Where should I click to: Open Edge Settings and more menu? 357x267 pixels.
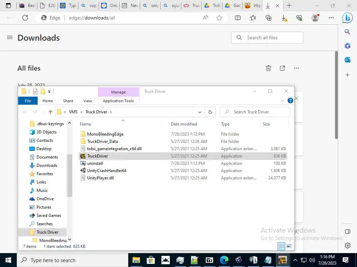pos(331,18)
